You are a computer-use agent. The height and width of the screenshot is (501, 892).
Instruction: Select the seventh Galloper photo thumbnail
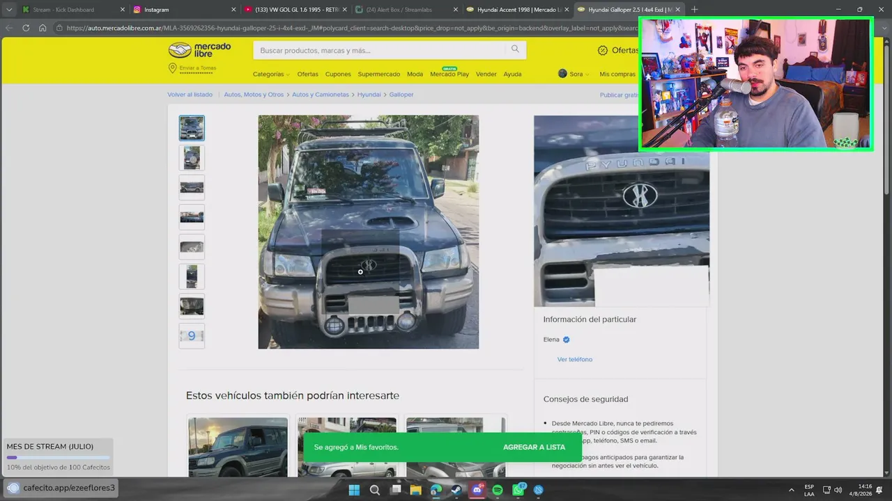pyautogui.click(x=192, y=306)
